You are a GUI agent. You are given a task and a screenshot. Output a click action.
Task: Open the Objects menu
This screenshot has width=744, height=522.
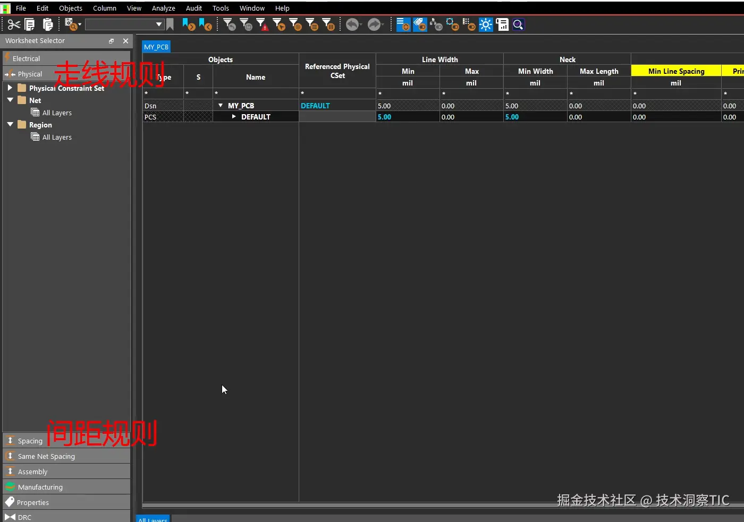tap(71, 8)
